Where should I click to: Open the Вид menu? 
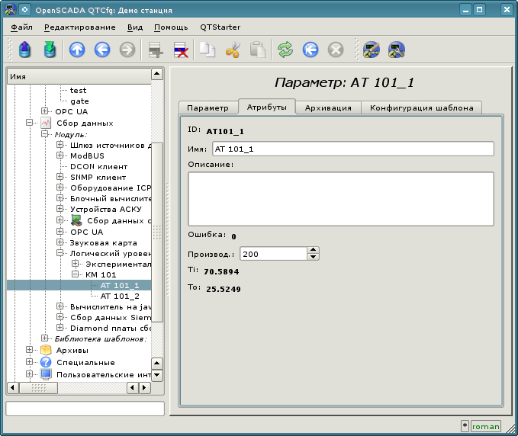click(134, 27)
